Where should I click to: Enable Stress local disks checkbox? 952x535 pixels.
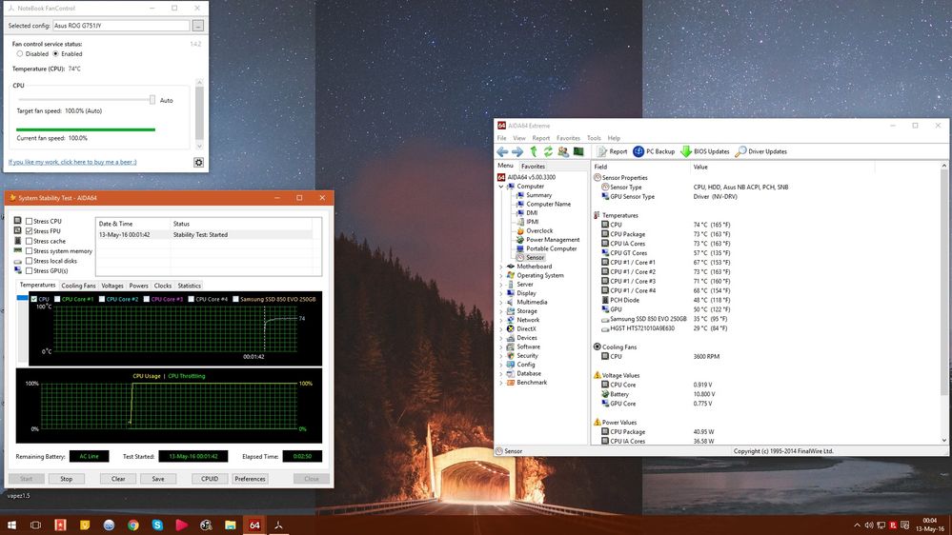[29, 261]
